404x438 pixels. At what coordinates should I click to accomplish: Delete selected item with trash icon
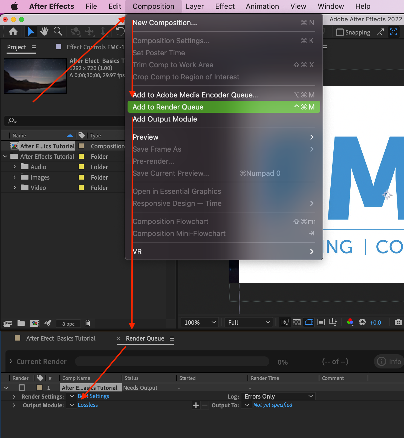[87, 323]
